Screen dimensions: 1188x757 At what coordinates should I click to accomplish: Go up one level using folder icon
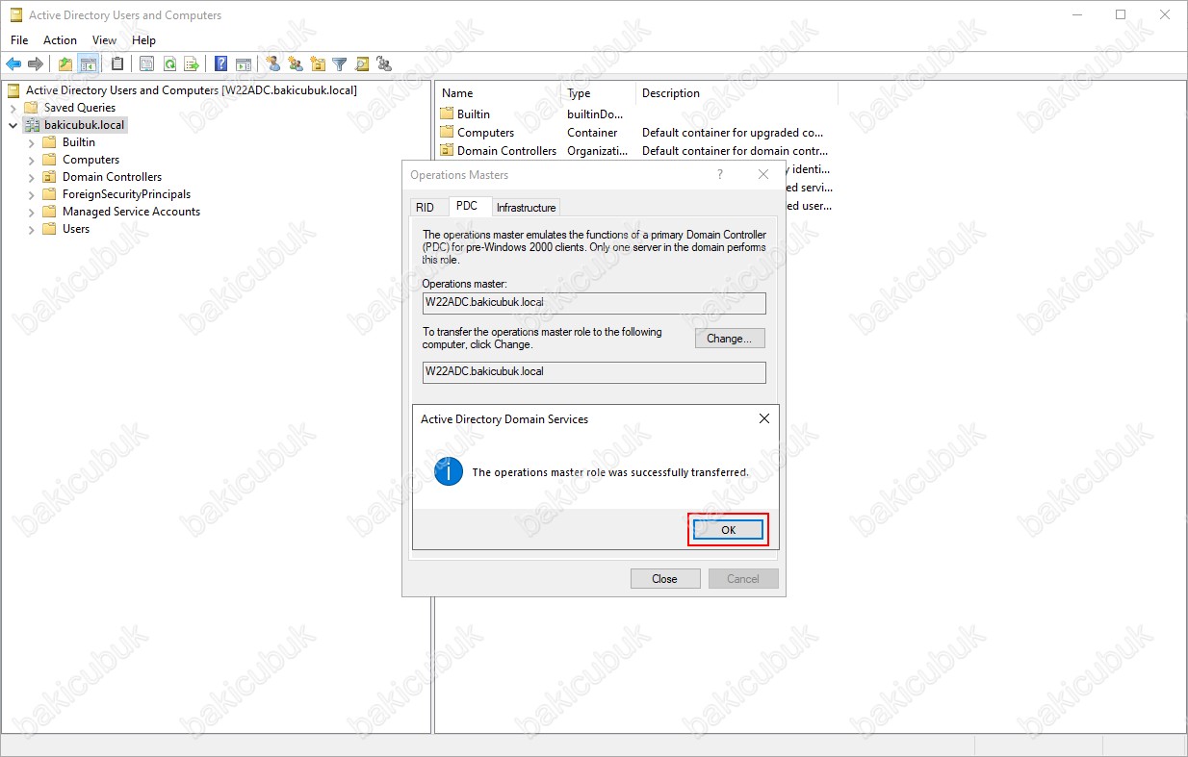tap(65, 64)
